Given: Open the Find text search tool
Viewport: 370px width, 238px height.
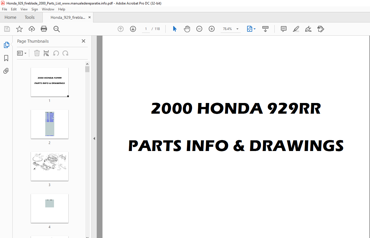Looking at the screenshot, I should [57, 29].
